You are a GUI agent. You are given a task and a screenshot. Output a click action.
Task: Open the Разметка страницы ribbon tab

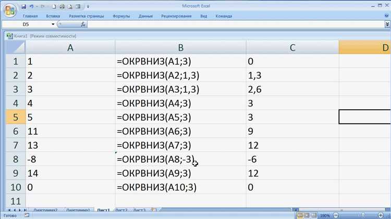pos(86,16)
